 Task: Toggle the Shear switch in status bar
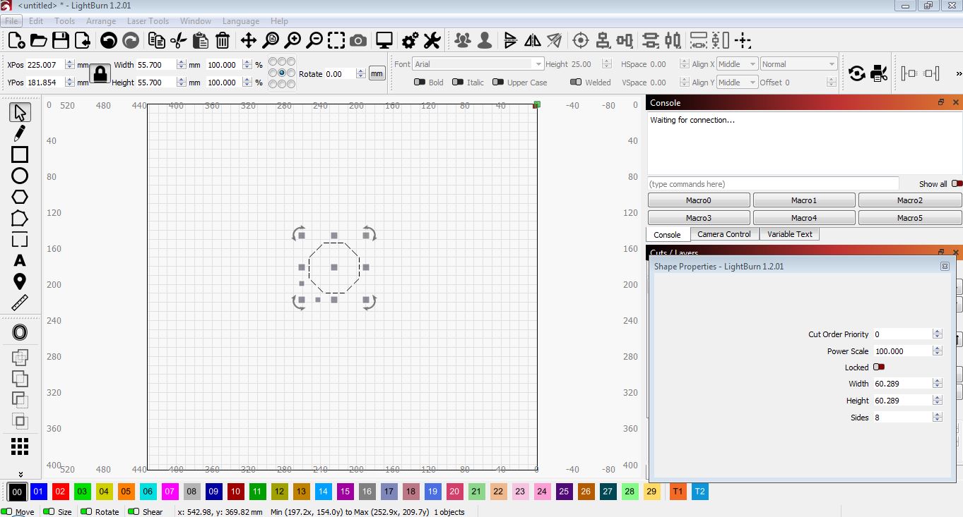tap(134, 512)
